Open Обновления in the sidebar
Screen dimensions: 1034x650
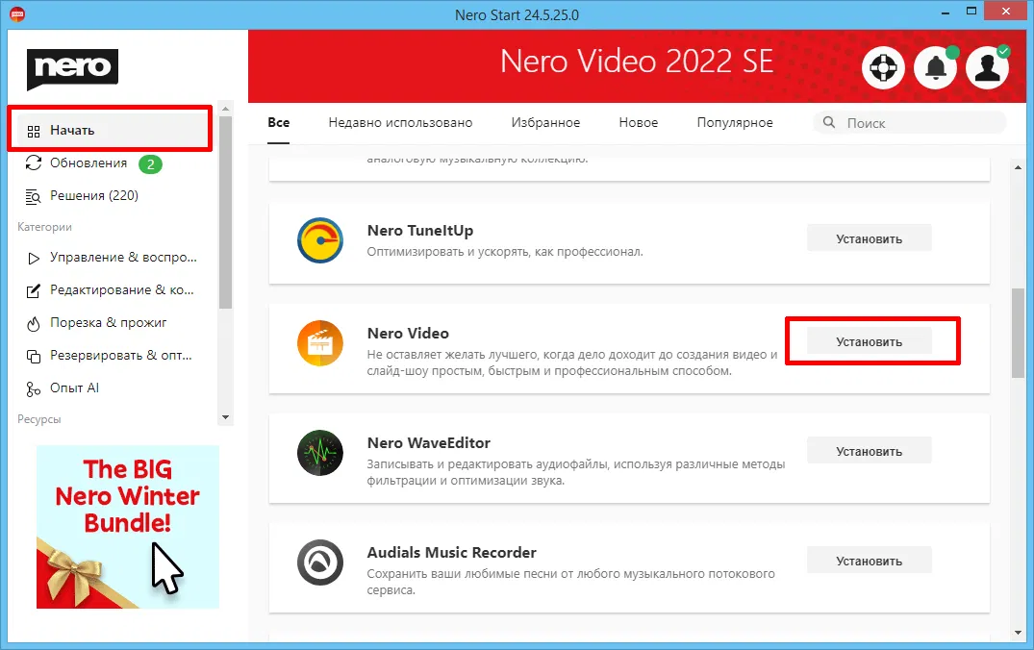click(88, 162)
